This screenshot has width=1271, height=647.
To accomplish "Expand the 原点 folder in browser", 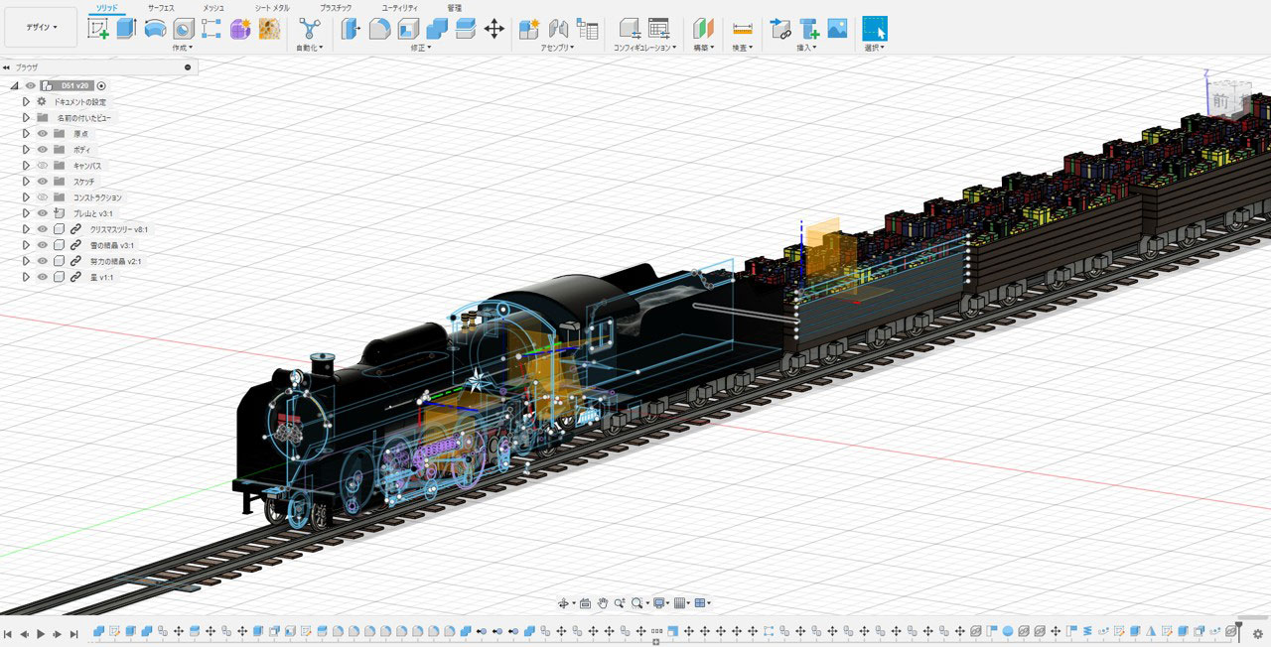I will [x=27, y=134].
